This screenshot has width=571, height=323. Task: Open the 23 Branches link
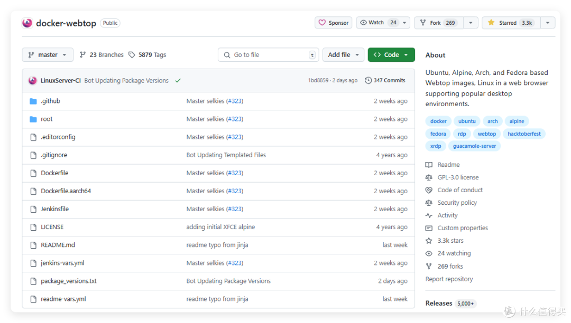click(102, 55)
